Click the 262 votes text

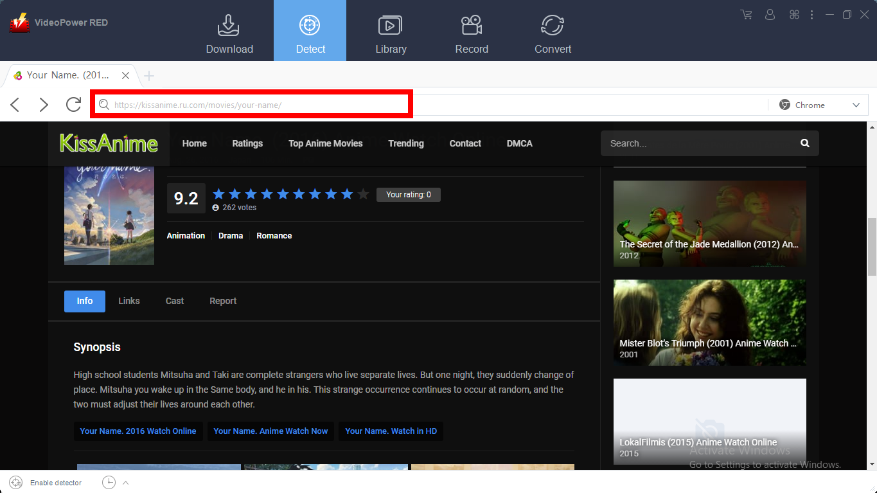(239, 208)
